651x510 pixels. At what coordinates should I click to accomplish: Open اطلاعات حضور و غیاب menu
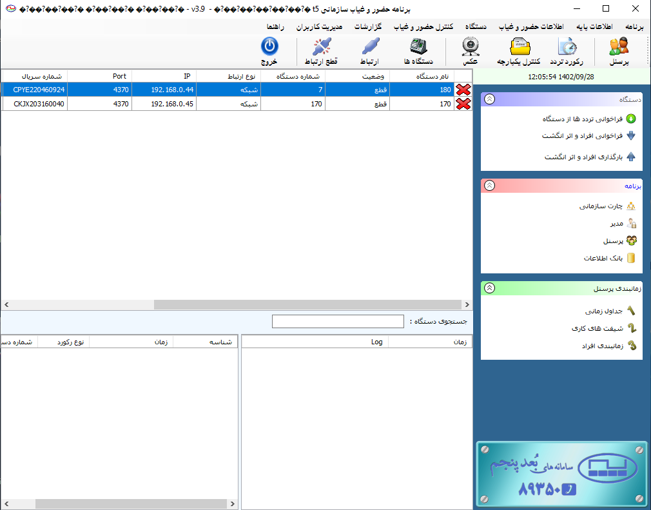(x=531, y=26)
